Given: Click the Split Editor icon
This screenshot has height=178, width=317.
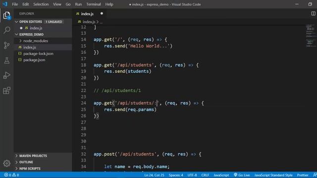Looking at the screenshot, I should 313,13.
